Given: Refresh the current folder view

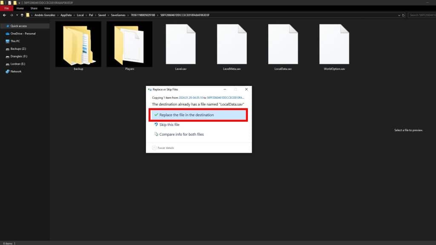Looking at the screenshot, I should (403, 15).
